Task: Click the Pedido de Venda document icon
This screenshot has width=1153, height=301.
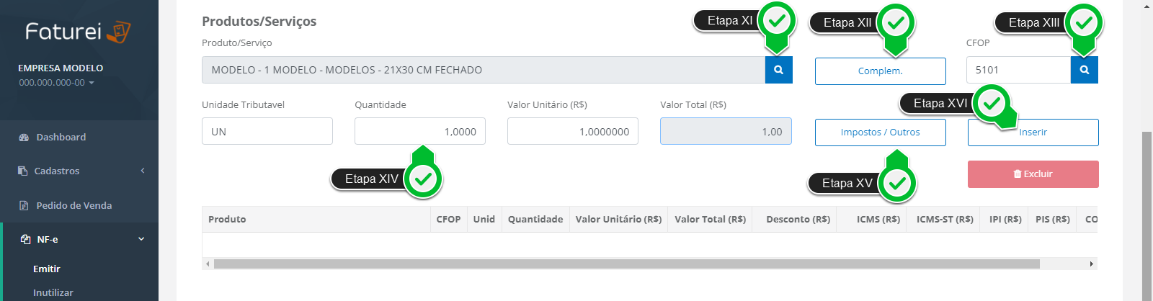Action: pos(24,205)
